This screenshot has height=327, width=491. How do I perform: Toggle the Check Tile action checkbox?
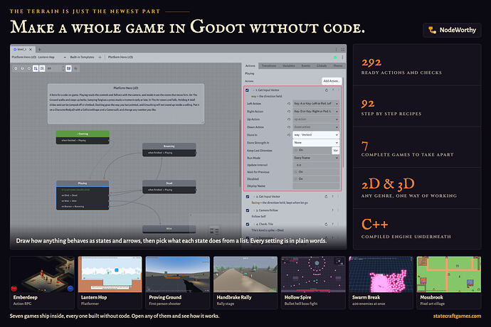[248, 225]
